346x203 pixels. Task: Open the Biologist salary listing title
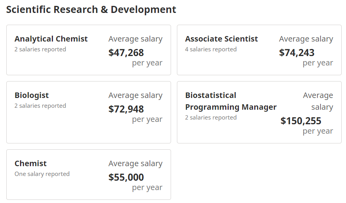coord(32,95)
